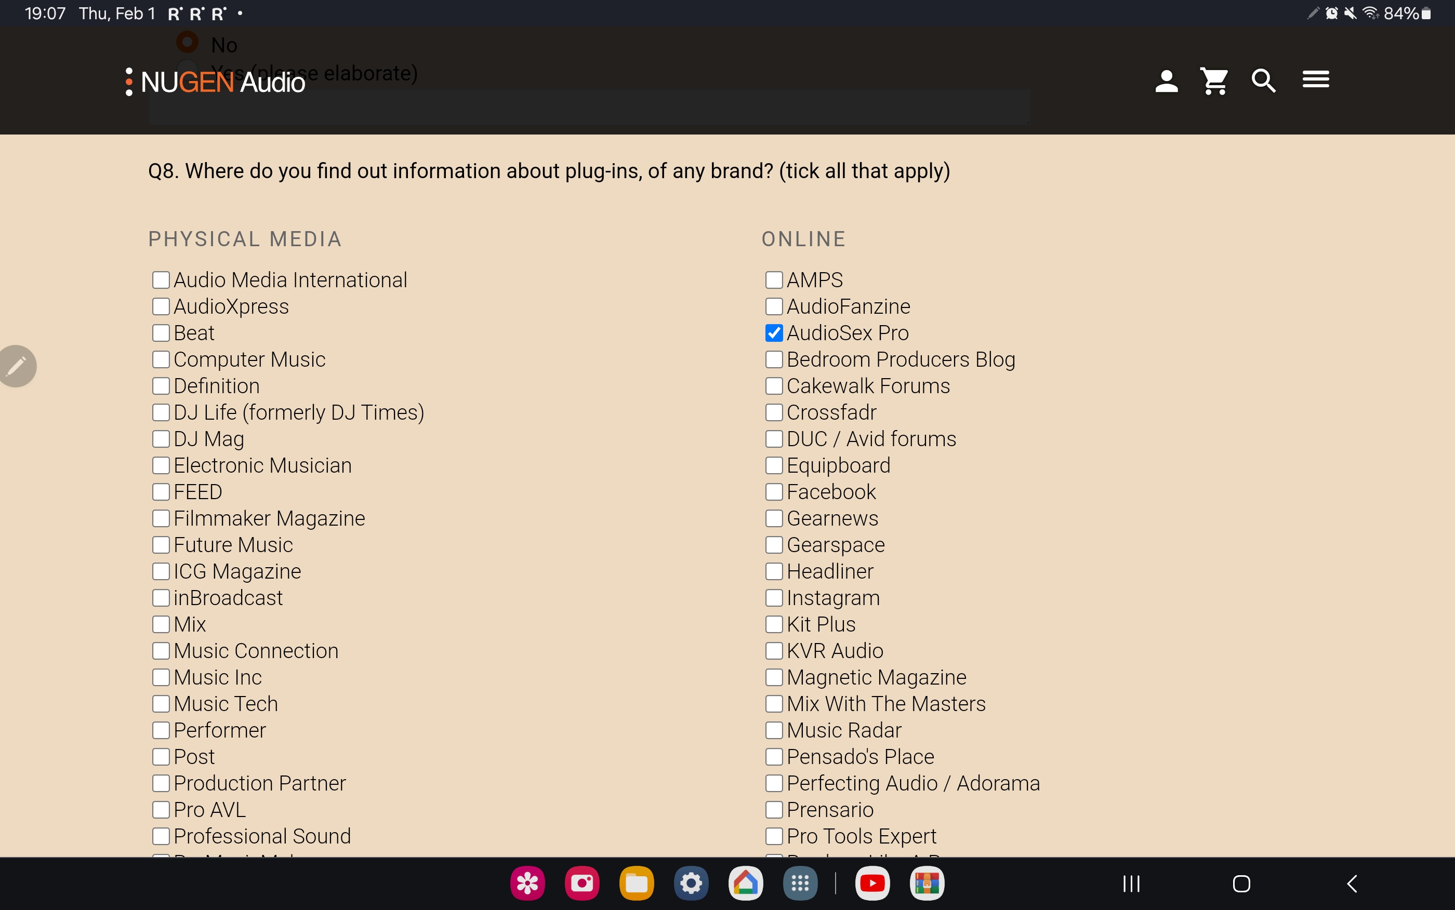The image size is (1455, 910).
Task: Tick the AMPS checkbox
Action: coord(774,280)
